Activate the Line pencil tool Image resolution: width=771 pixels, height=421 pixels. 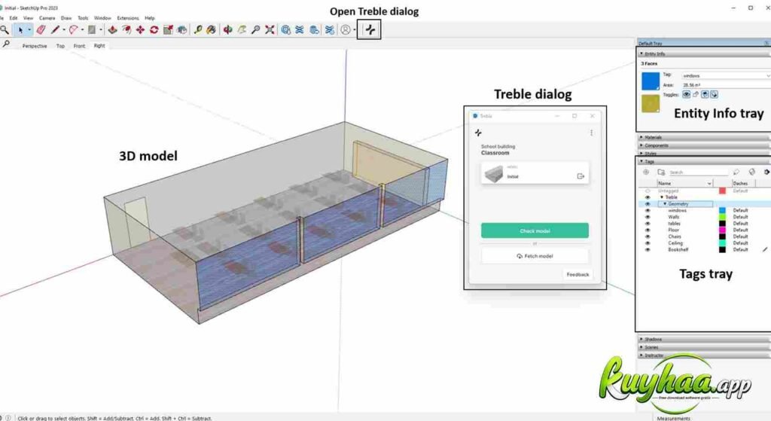coord(55,30)
